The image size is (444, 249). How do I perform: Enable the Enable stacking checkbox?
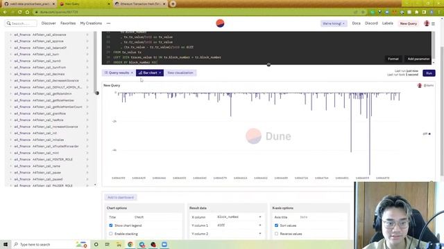pos(111,234)
